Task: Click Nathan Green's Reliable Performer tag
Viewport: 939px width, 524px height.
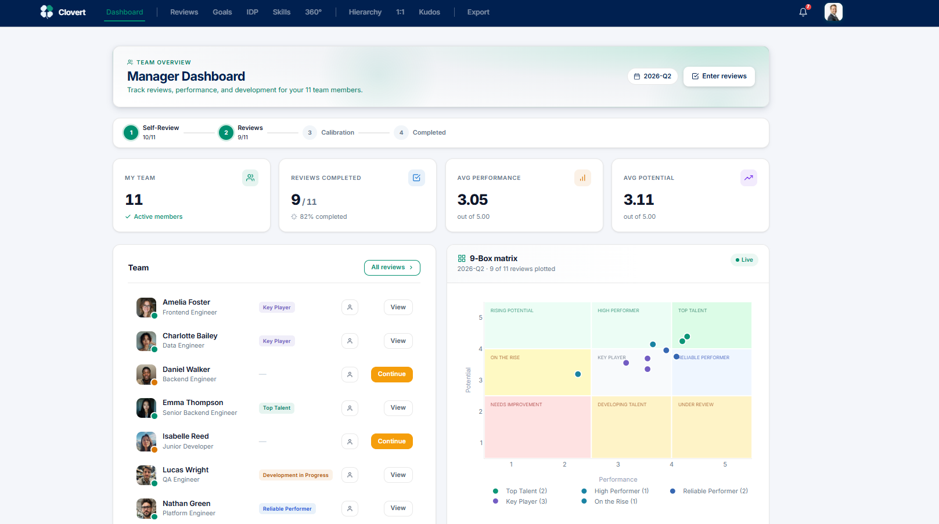Action: [287, 509]
